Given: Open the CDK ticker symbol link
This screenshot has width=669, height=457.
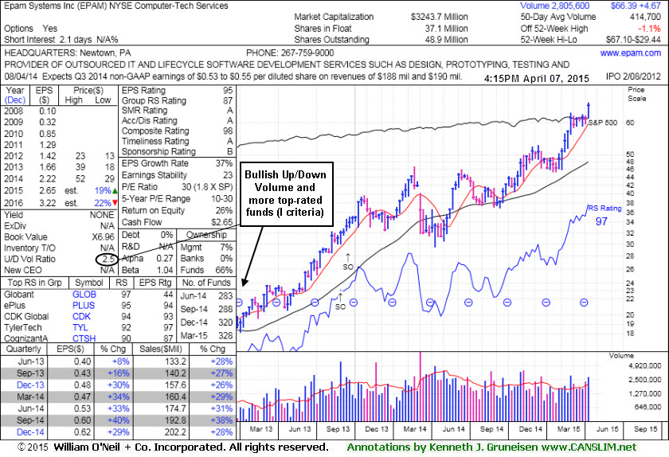Looking at the screenshot, I should [x=81, y=317].
